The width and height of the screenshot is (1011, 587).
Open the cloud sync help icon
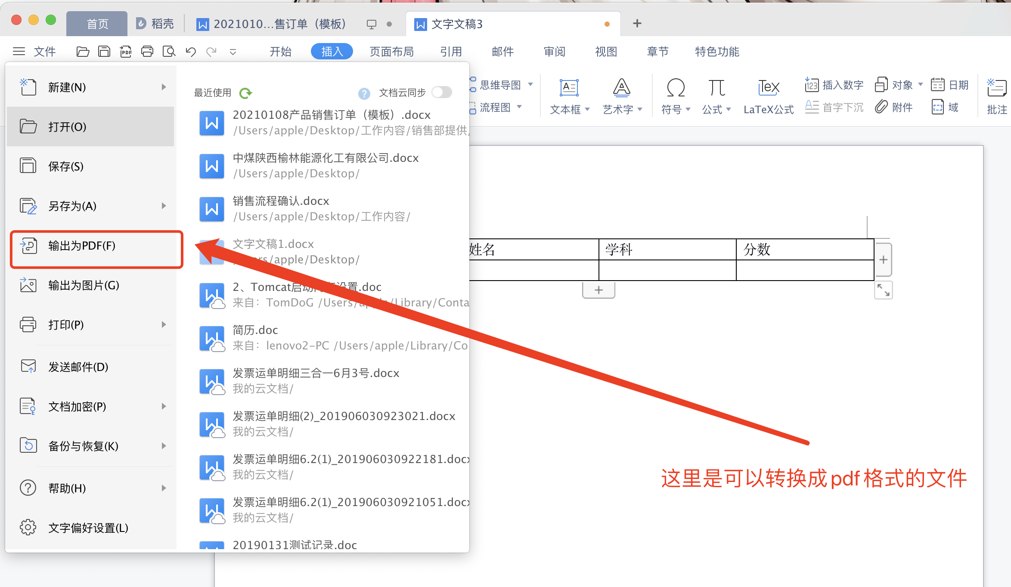pyautogui.click(x=364, y=93)
